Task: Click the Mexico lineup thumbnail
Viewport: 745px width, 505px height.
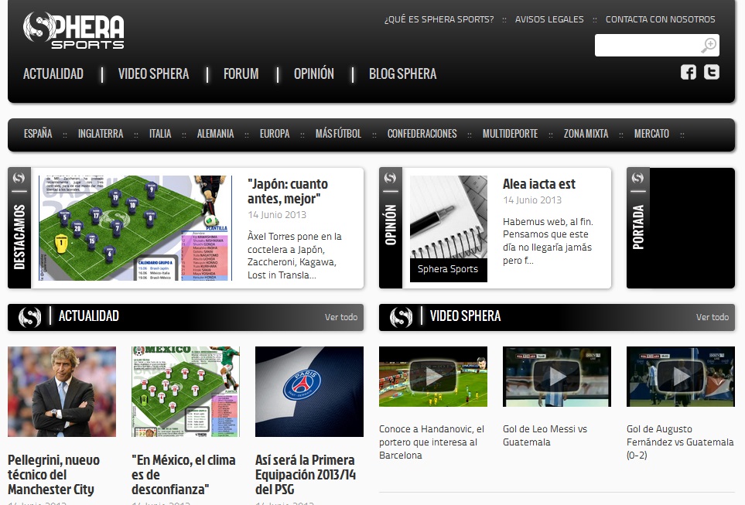Action: click(186, 391)
